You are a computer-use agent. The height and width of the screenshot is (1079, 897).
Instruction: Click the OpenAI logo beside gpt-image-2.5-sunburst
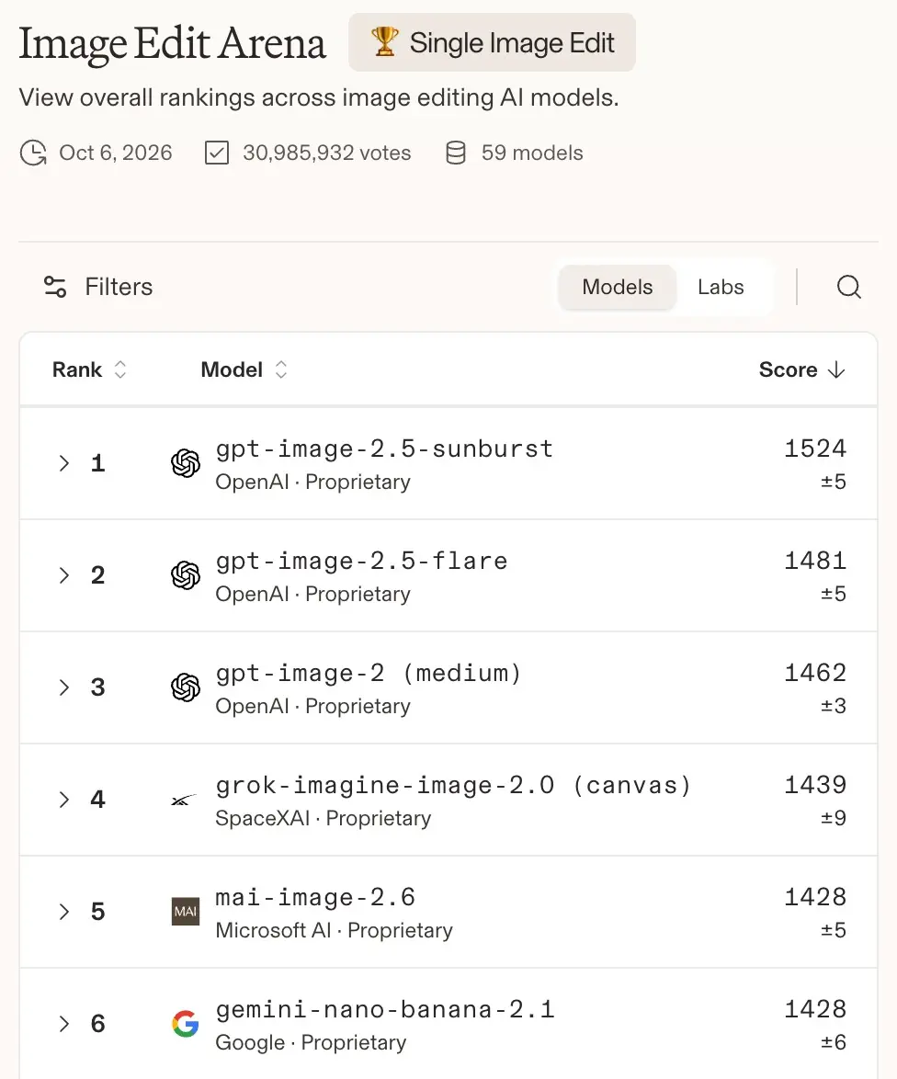[185, 463]
